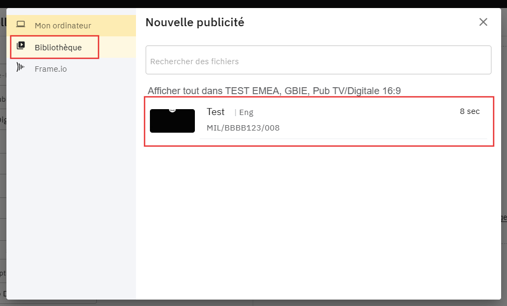The width and height of the screenshot is (507, 306).
Task: Click the 8 sec duration label
Action: 470,111
